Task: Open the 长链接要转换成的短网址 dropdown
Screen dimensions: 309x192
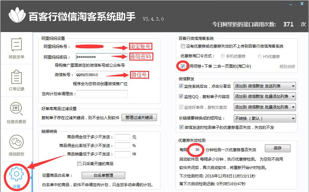Action: (265, 119)
